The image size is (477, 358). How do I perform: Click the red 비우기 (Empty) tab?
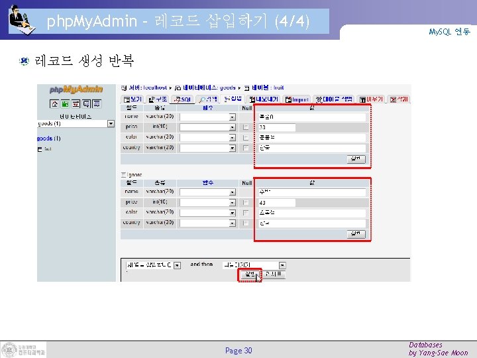pyautogui.click(x=371, y=99)
